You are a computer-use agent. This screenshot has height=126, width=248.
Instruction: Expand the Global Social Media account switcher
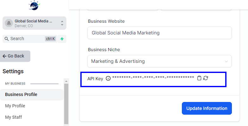[x=34, y=23]
